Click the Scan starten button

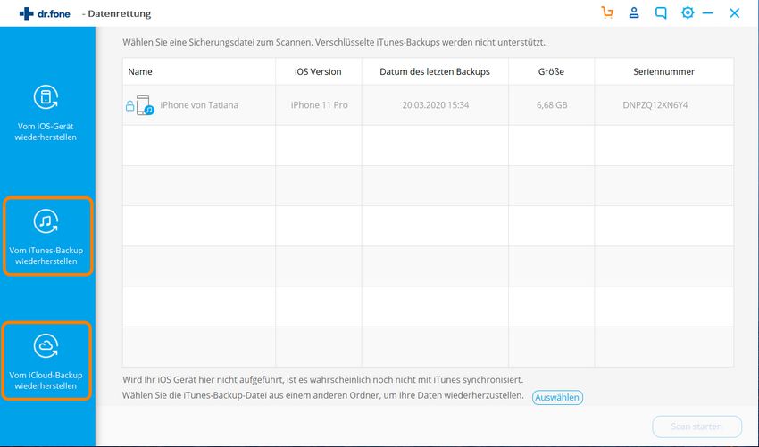[x=696, y=426]
